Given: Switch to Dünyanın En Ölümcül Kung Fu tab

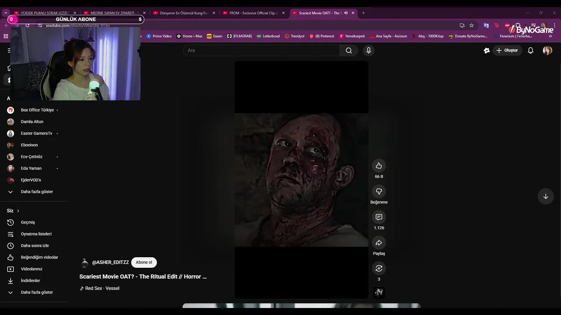Looking at the screenshot, I should click(x=183, y=13).
